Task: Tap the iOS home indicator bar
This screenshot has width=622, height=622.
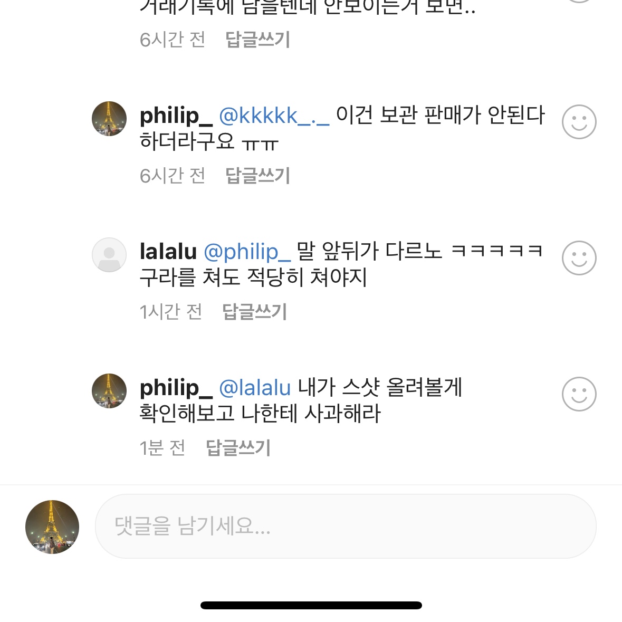Action: [311, 605]
